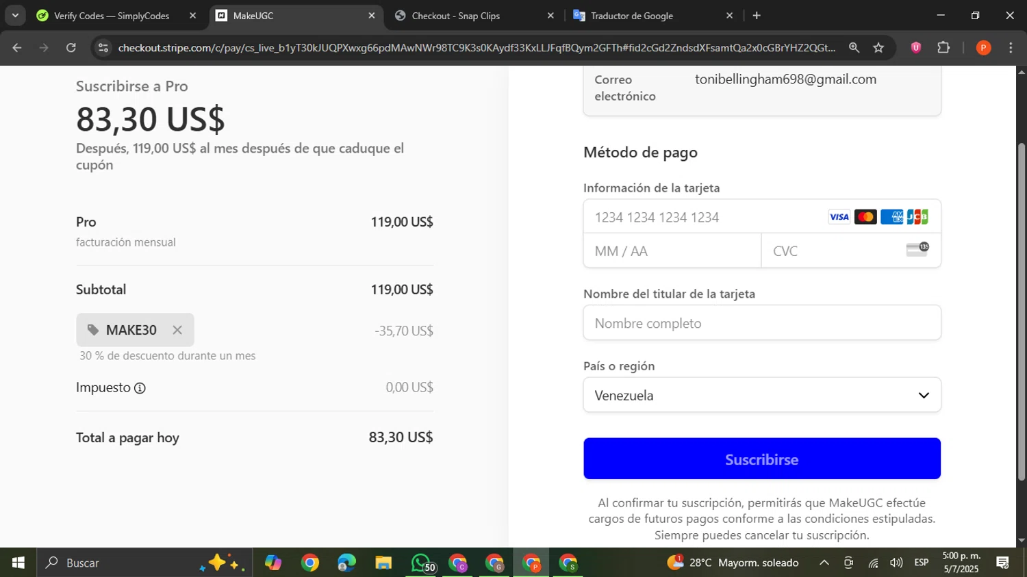Click the "0,00 US$" tax amount

coord(409,387)
